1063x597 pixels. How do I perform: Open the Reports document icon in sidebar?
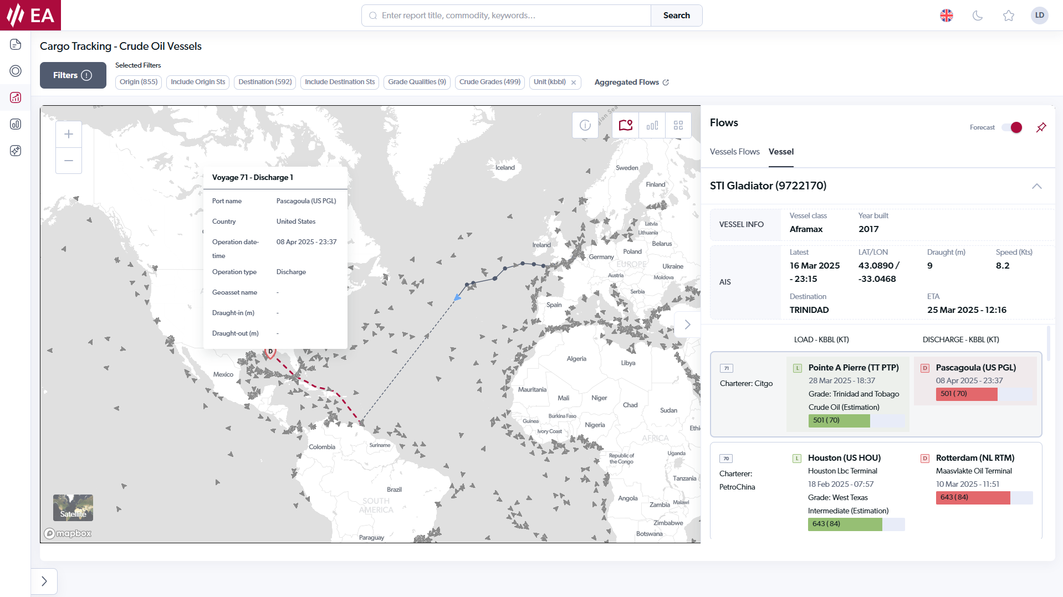15,44
